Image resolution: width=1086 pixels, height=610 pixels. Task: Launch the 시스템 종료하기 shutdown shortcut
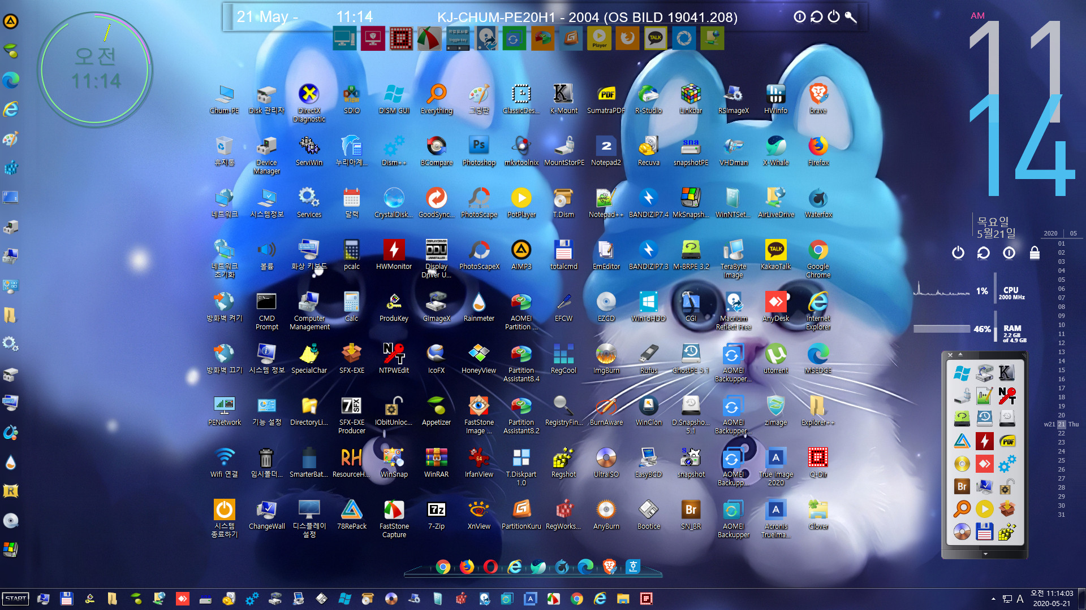(224, 518)
